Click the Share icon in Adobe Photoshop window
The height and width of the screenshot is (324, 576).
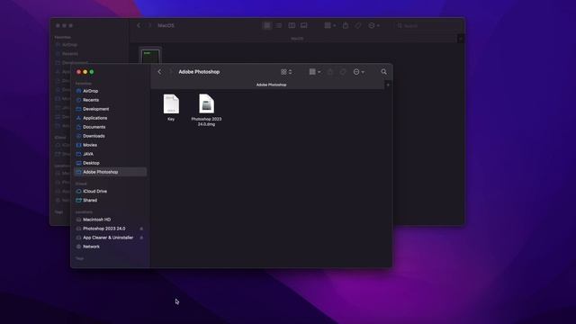click(x=330, y=72)
